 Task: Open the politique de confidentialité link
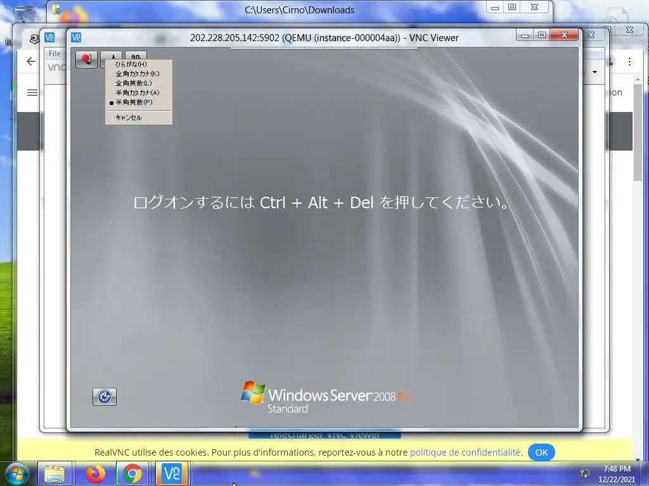tap(465, 452)
